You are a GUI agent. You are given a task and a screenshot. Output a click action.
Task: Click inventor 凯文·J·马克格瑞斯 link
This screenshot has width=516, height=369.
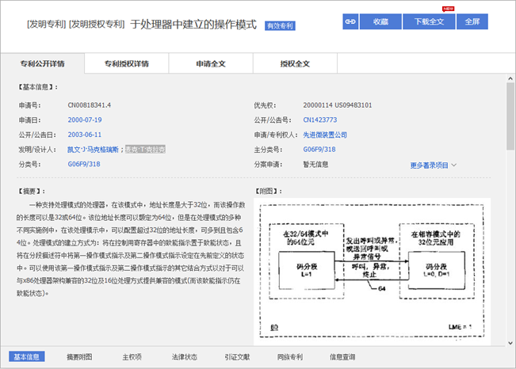pyautogui.click(x=93, y=150)
